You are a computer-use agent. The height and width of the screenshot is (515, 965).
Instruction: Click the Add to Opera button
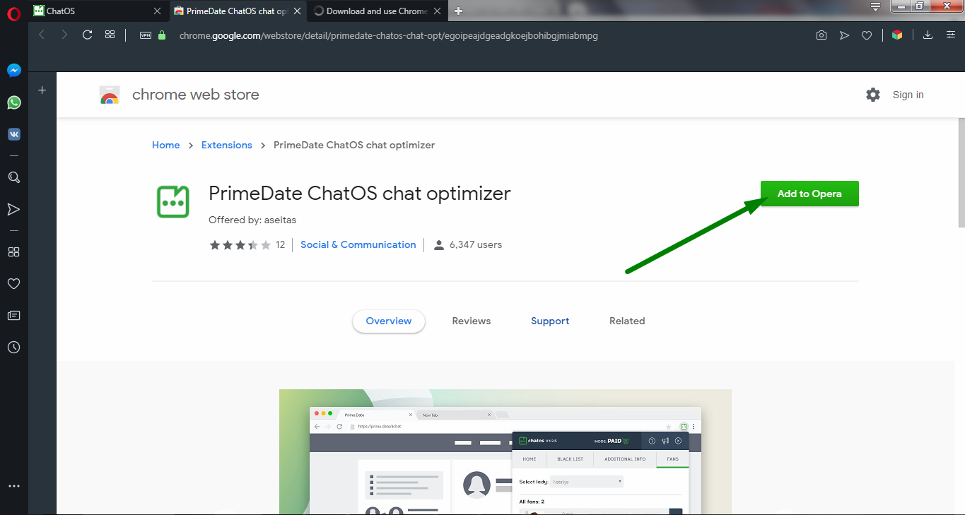(x=809, y=194)
